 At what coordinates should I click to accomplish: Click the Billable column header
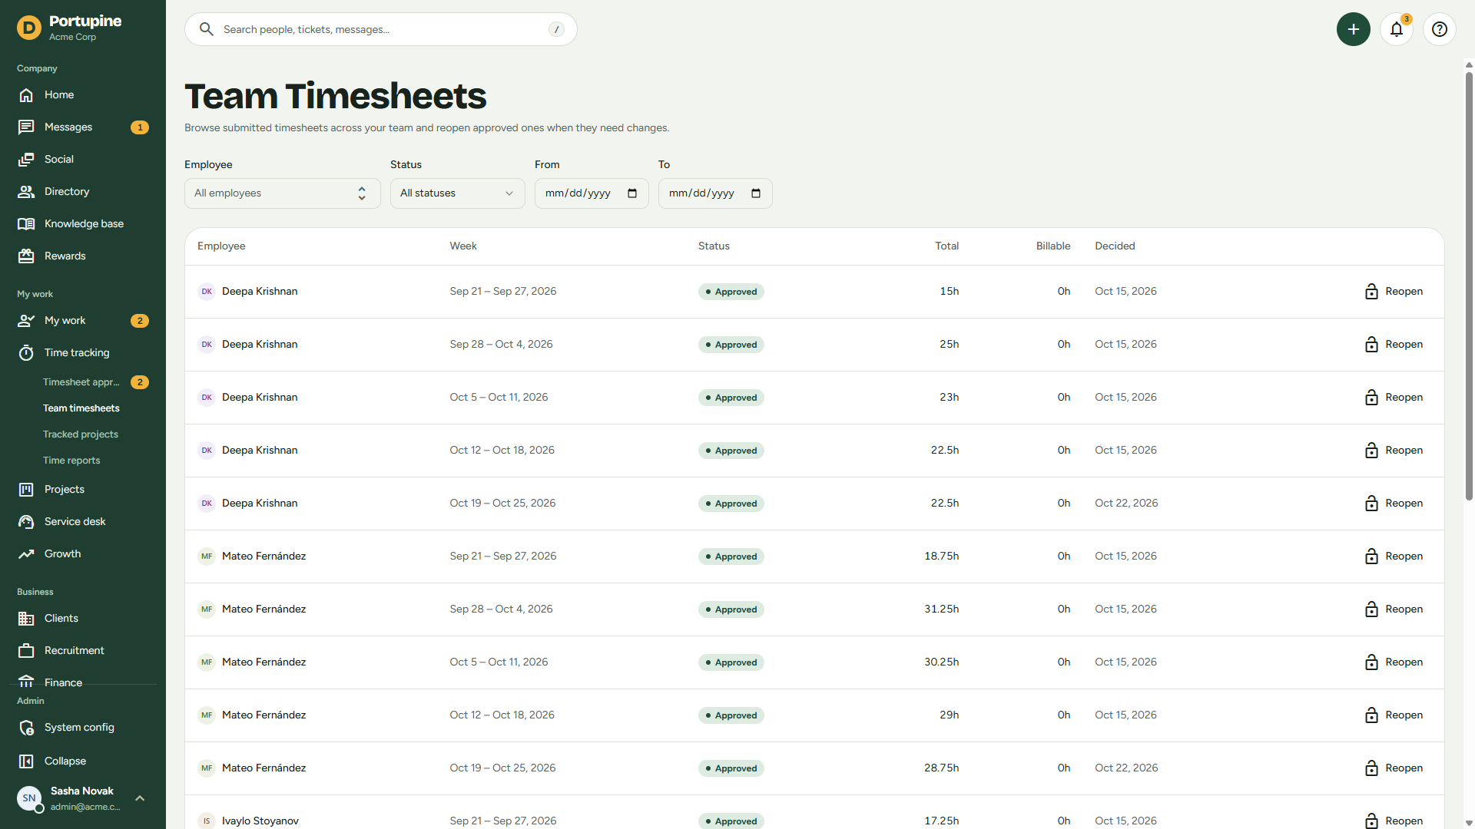click(1052, 246)
